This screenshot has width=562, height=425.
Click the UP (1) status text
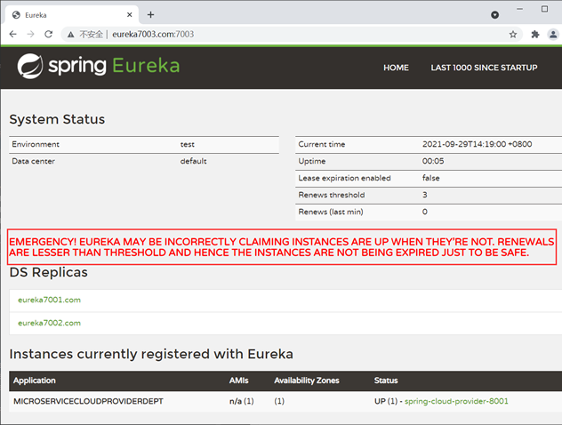click(x=386, y=401)
